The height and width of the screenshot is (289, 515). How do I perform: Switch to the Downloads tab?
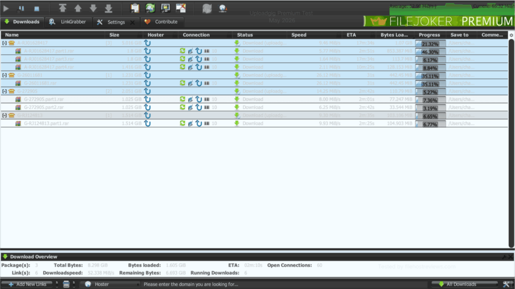[22, 22]
